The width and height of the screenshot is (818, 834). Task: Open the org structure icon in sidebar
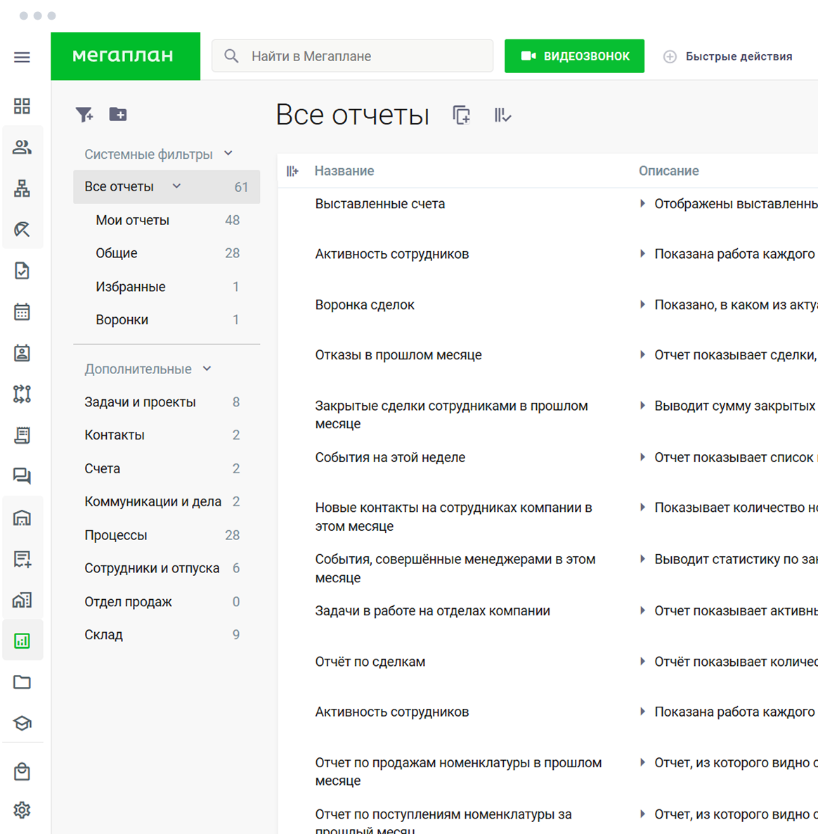[22, 188]
